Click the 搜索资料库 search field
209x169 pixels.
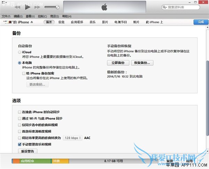coord(180,7)
